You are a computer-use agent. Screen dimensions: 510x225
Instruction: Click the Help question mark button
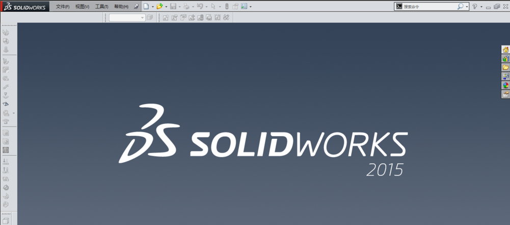point(475,7)
